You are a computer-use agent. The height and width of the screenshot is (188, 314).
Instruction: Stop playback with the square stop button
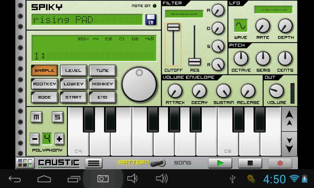(x=250, y=163)
